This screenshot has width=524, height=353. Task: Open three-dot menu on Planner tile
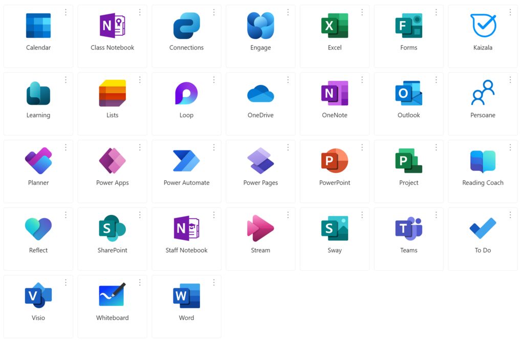pos(65,147)
